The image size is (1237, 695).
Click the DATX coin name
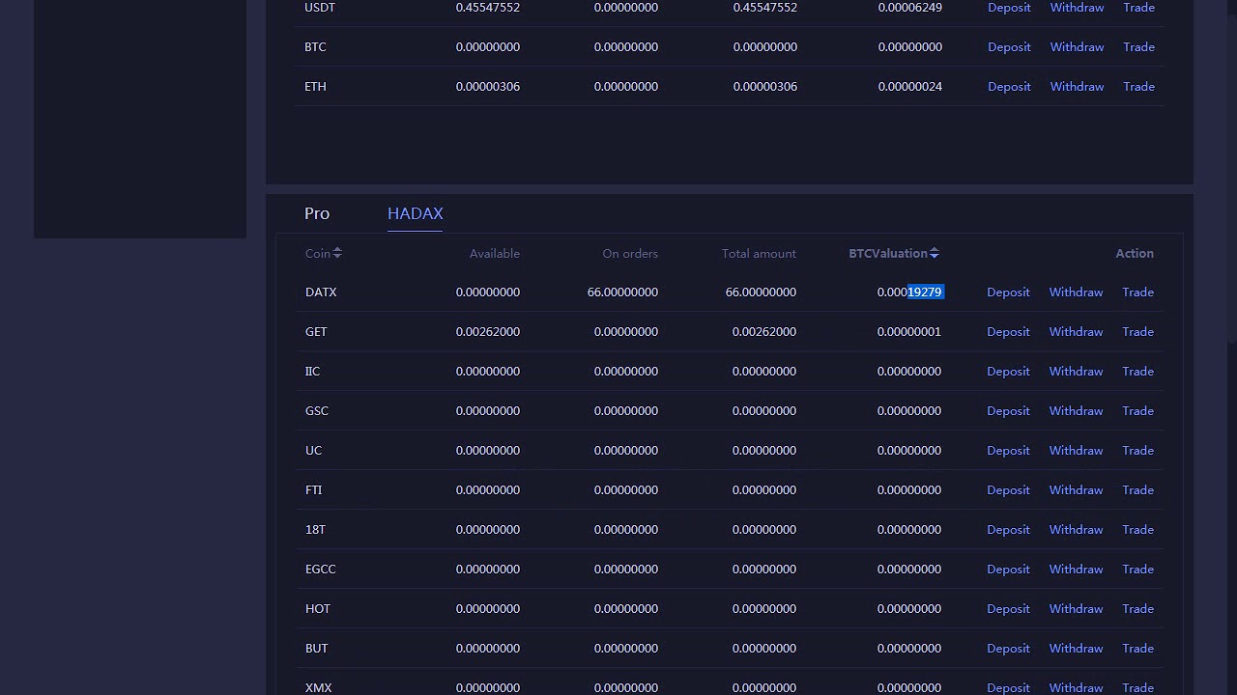(321, 292)
